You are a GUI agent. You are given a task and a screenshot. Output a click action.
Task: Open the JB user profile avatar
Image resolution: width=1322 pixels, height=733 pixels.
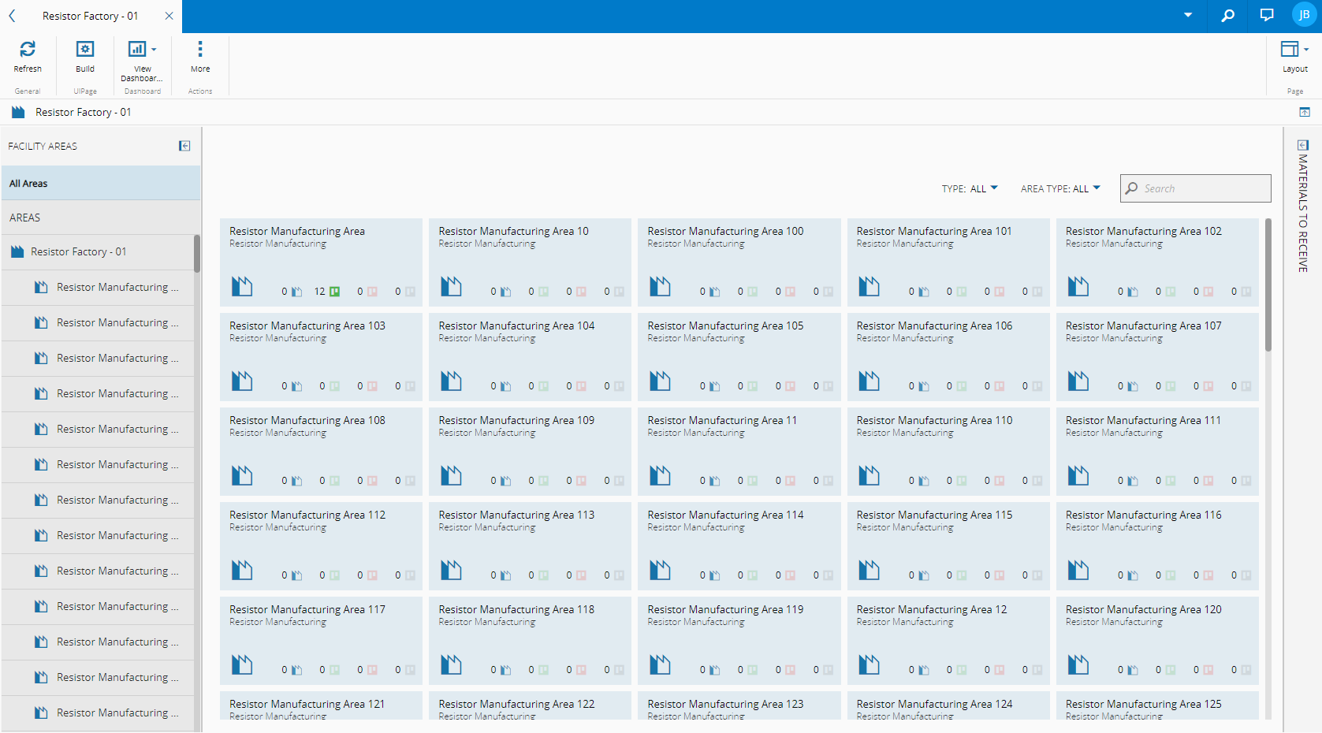pos(1304,16)
